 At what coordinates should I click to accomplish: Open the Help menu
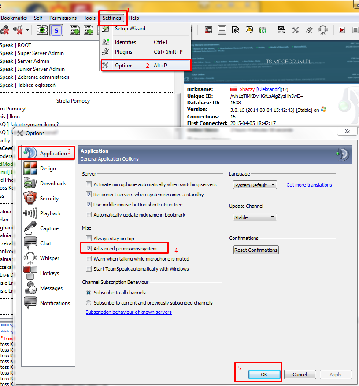tap(133, 18)
